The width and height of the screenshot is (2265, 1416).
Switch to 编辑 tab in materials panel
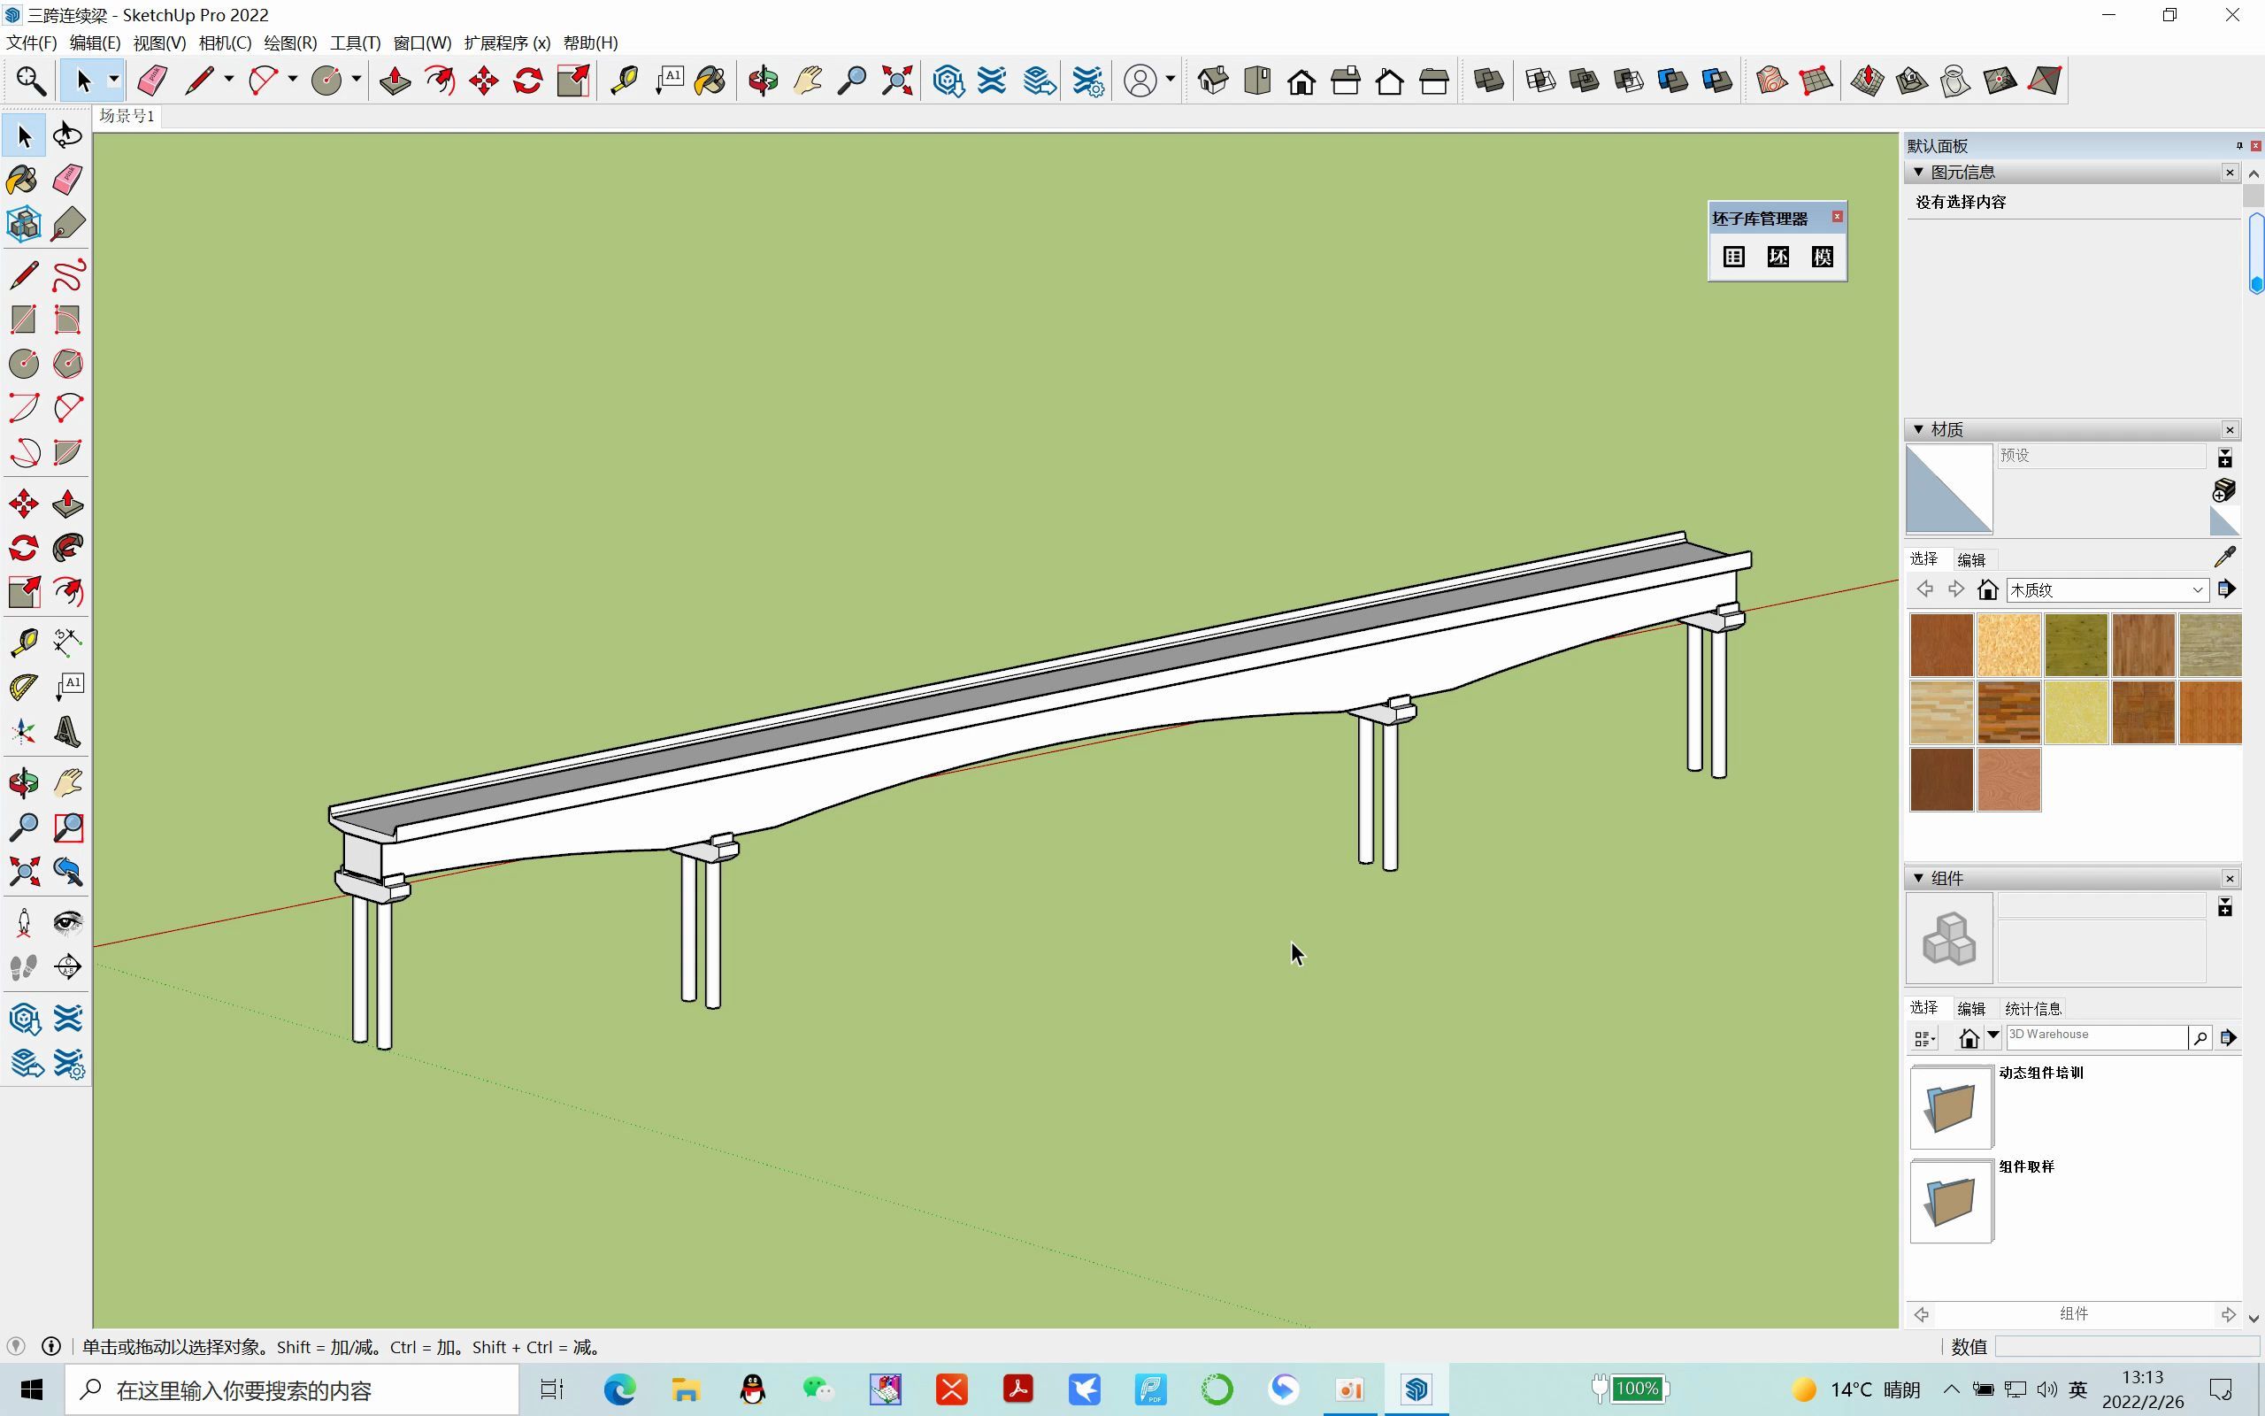(x=1971, y=560)
